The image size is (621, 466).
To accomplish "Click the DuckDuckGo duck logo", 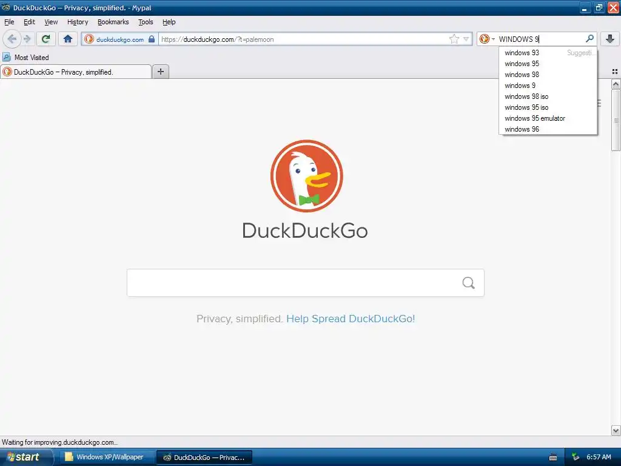I will pos(306,175).
